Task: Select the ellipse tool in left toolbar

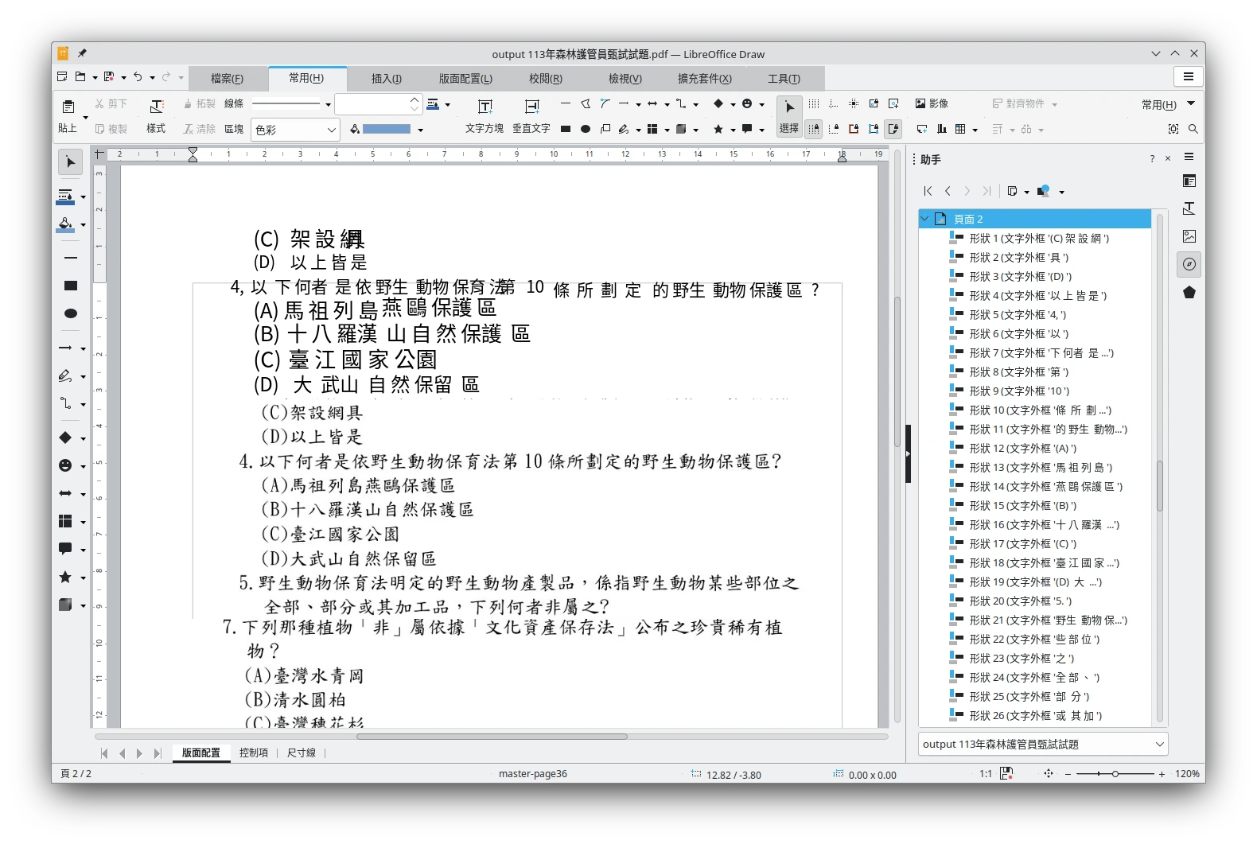Action: [x=70, y=313]
